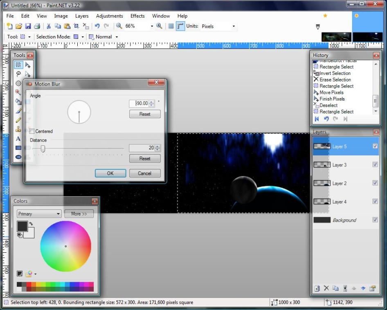Image resolution: width=387 pixels, height=310 pixels.
Task: Click the Distance slider handle
Action: pos(43,148)
